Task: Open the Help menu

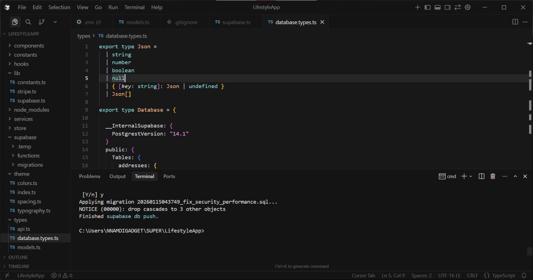Action: (157, 7)
